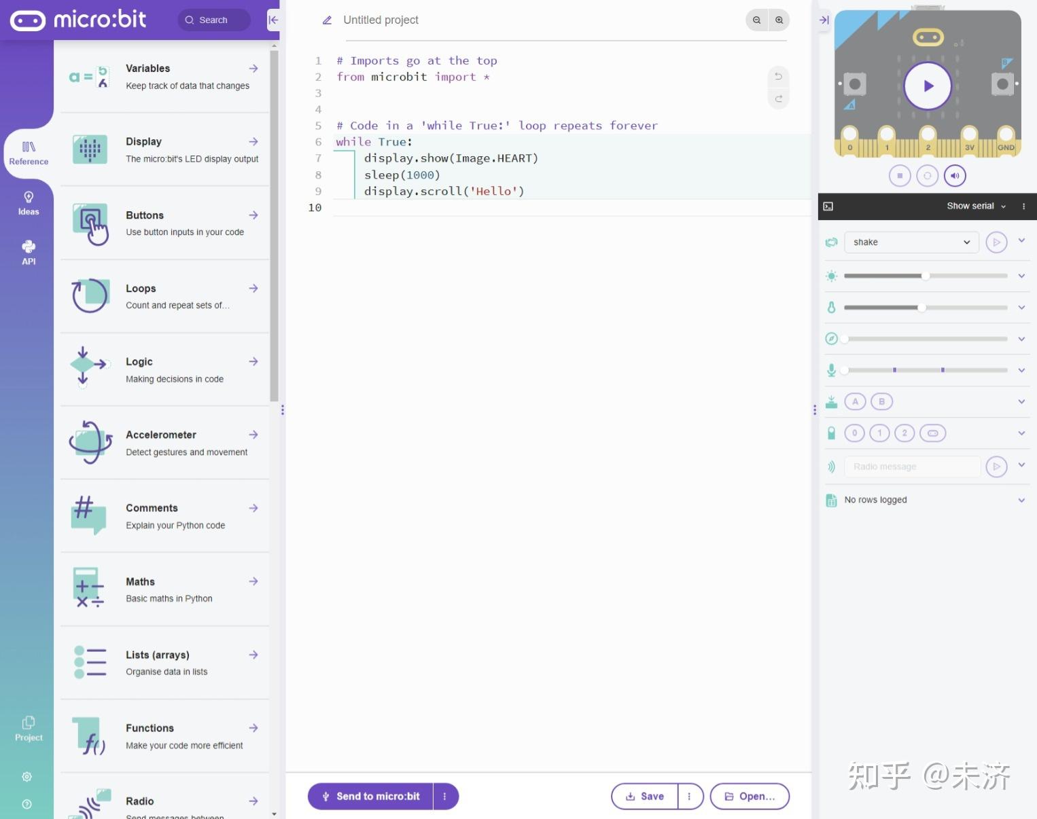This screenshot has height=819, width=1037.
Task: Open the Buttons topic icon
Action: [x=90, y=223]
